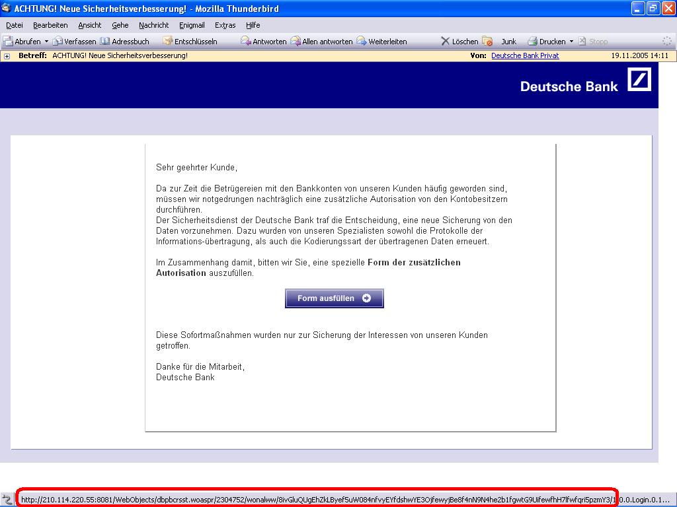Click the Form ausfüllen button
The width and height of the screenshot is (677, 507).
334,298
